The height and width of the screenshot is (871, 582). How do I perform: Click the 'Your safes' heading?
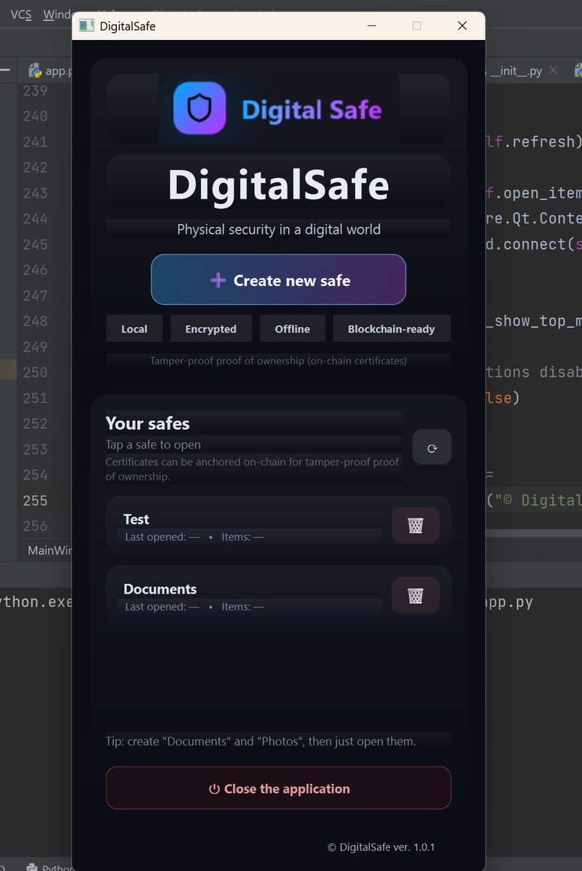click(x=148, y=423)
